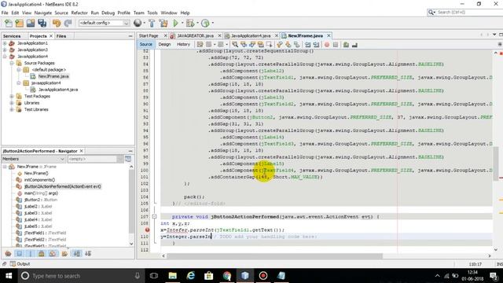Click the Navigator vertical scrollbar
Image resolution: width=503 pixels, height=283 pixels.
pyautogui.click(x=131, y=201)
